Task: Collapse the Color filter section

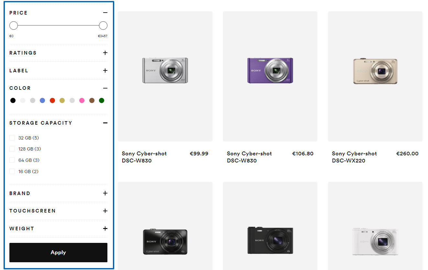Action: point(105,88)
